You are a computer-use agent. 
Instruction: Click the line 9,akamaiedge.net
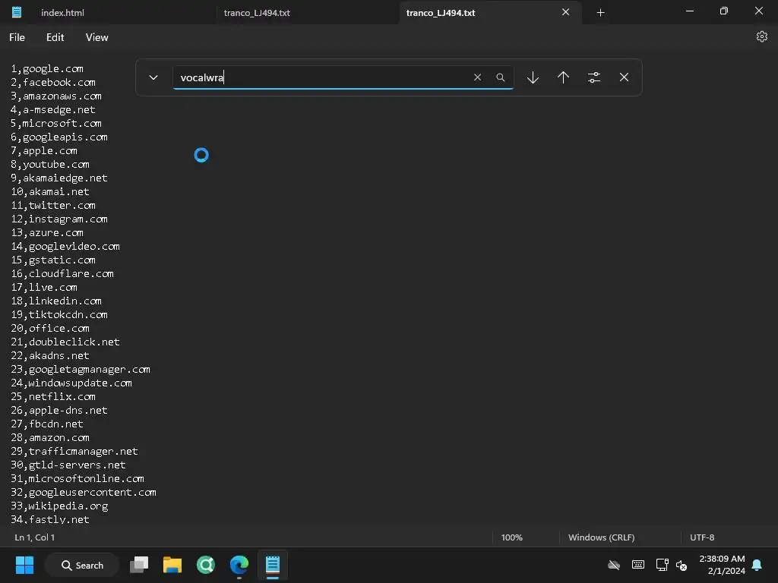[59, 178]
